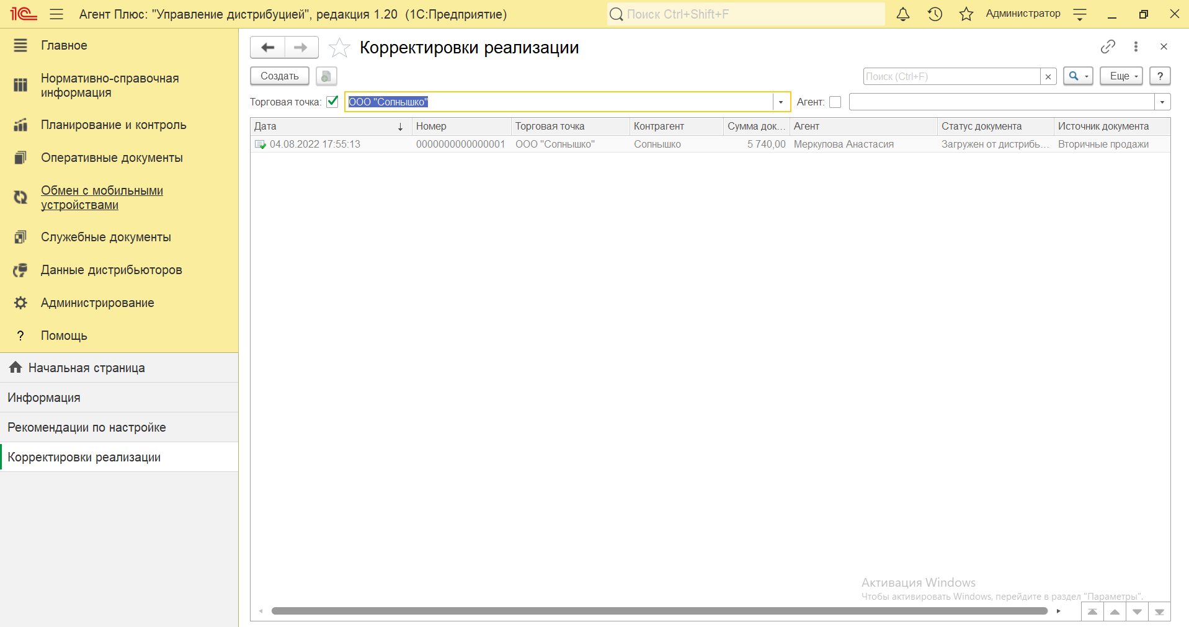The height and width of the screenshot is (627, 1189).
Task: Open favorites star in title bar
Action: 966,14
